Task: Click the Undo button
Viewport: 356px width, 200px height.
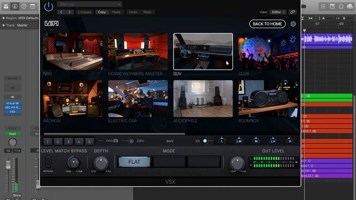Action: pos(133,12)
